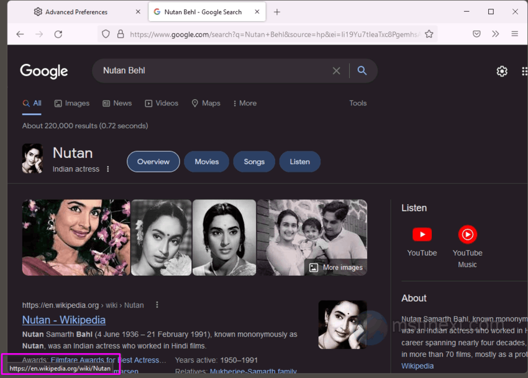Close the Advanced Preferences tab
Viewport: 528px width, 378px height.
138,12
